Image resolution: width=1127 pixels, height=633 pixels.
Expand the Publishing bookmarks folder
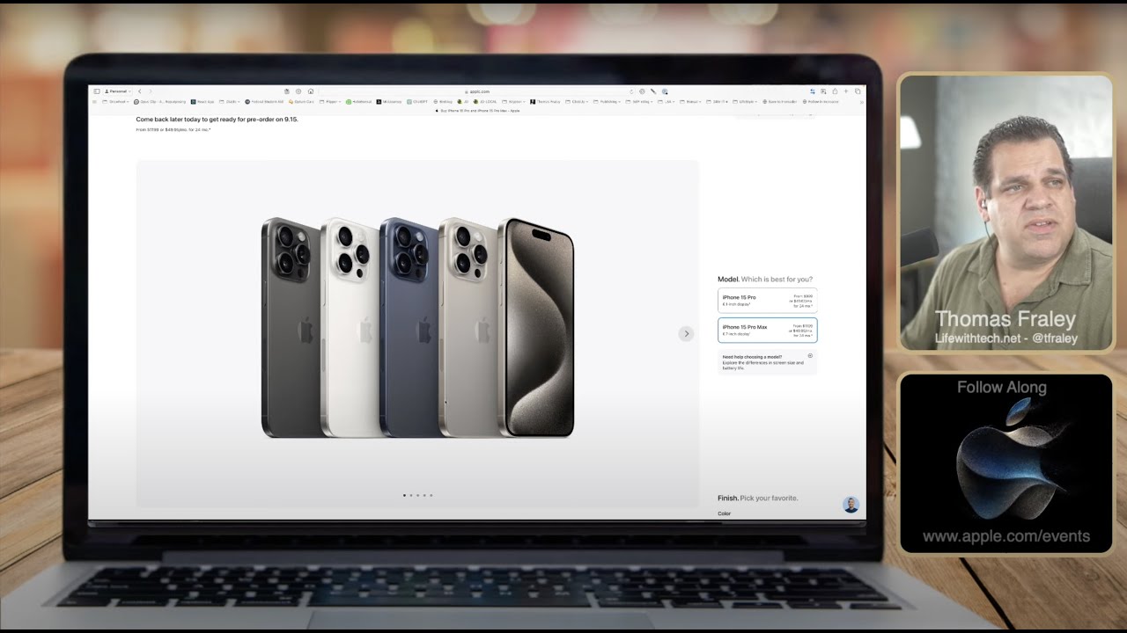(606, 102)
